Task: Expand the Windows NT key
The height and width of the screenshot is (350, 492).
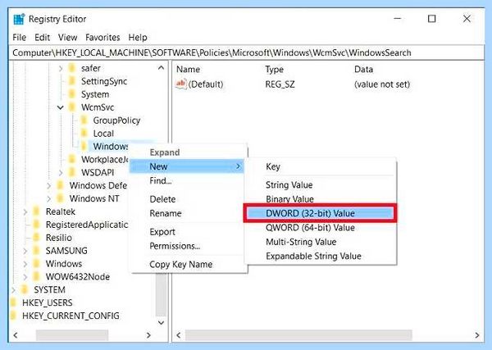Action: (x=48, y=199)
